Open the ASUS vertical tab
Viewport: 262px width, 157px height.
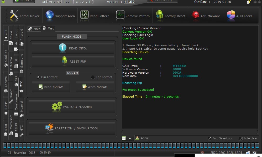click(x=16, y=130)
